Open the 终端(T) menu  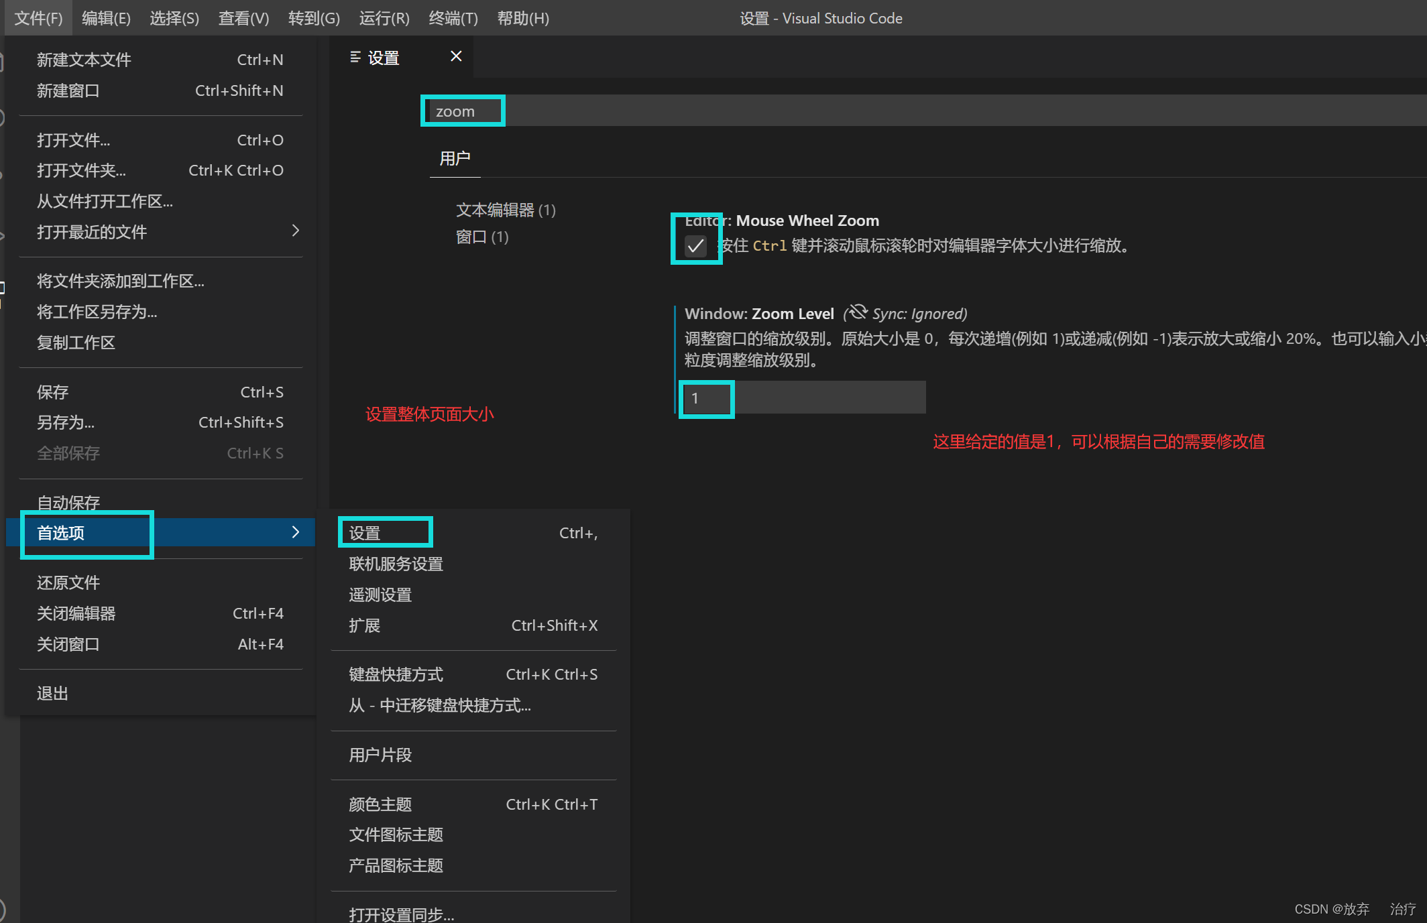(453, 18)
